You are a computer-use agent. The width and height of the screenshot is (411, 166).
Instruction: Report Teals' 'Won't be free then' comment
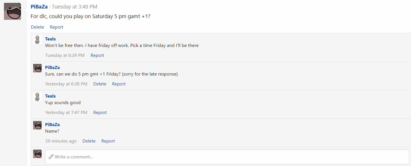[x=97, y=55]
